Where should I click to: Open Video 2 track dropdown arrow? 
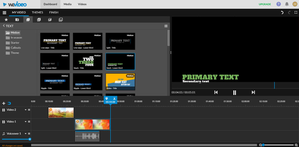25,110
